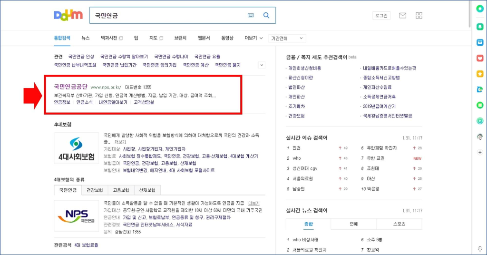This screenshot has height=255, width=487.
Task: Switch to the 뉴스 tab
Action: pos(86,38)
